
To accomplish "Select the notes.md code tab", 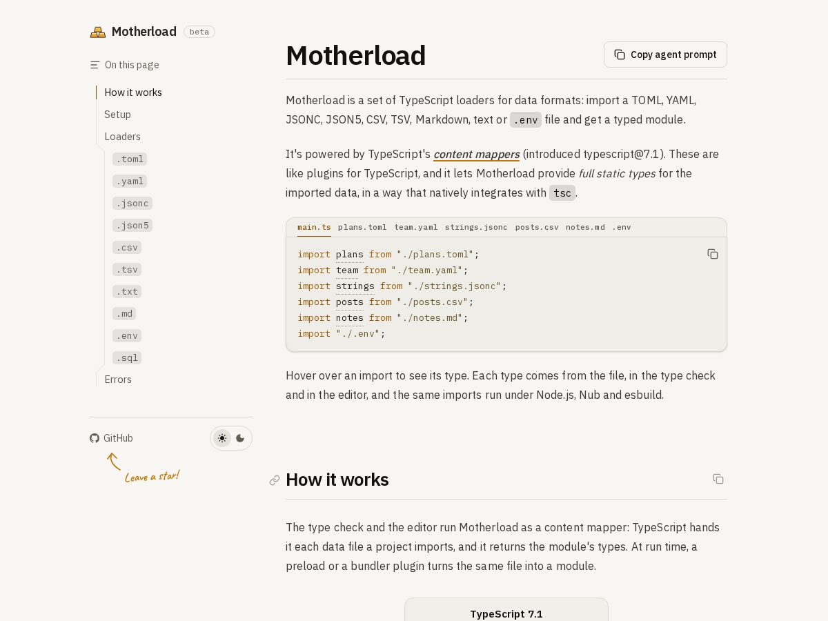I will point(585,227).
